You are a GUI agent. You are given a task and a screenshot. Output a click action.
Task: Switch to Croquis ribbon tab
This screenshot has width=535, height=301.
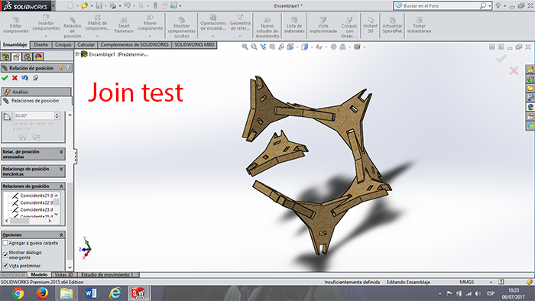click(x=63, y=44)
